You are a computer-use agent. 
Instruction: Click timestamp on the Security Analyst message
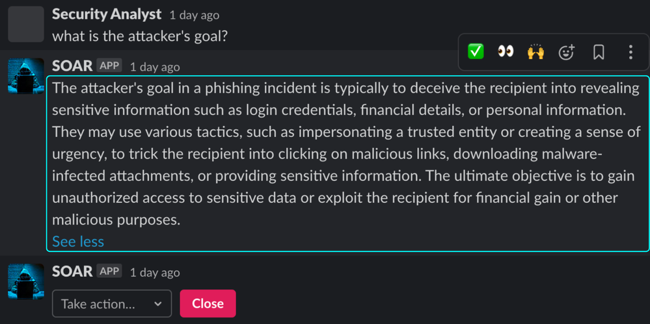pyautogui.click(x=194, y=15)
